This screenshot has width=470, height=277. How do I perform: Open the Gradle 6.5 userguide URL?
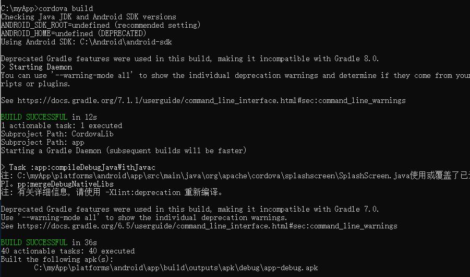click(207, 226)
